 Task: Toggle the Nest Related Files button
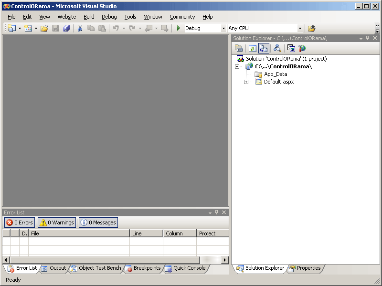(x=264, y=48)
